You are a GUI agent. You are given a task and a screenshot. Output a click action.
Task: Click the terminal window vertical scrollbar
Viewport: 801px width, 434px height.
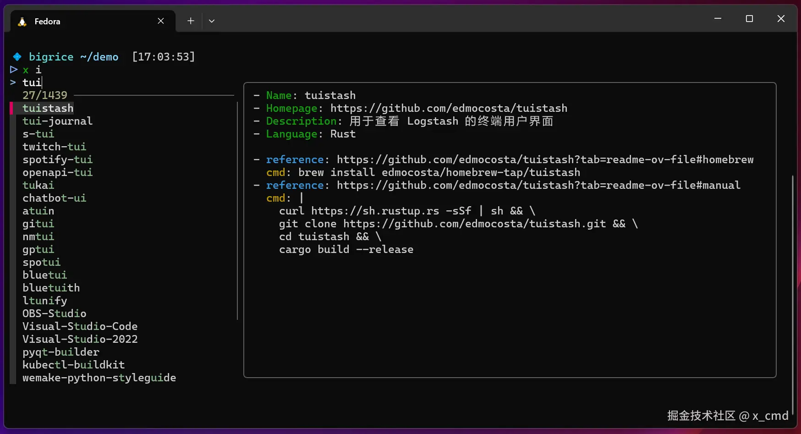point(792,289)
